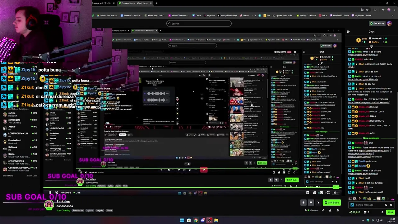Open the Canadian_Goose902 recommended channel

[20, 169]
